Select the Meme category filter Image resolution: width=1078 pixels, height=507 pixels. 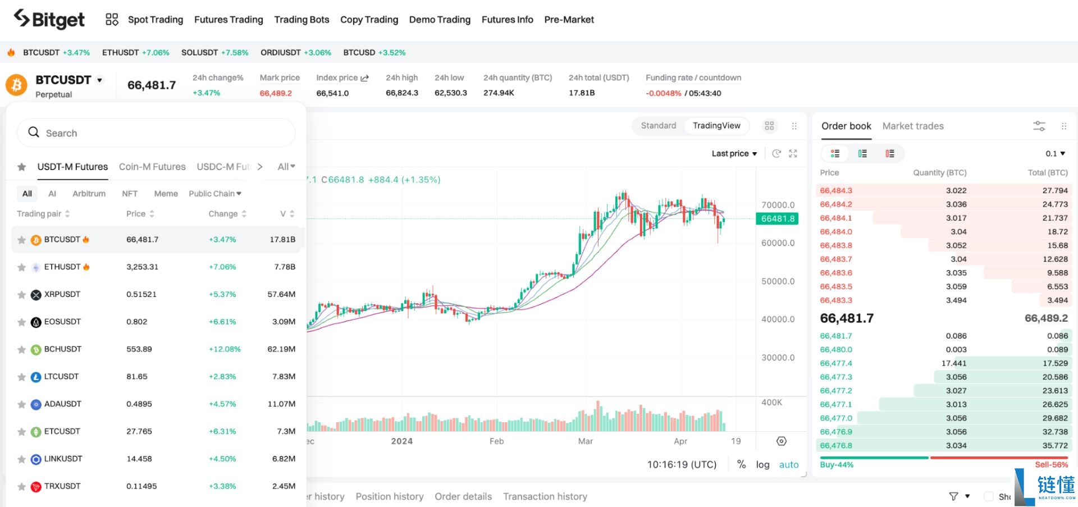pos(166,194)
